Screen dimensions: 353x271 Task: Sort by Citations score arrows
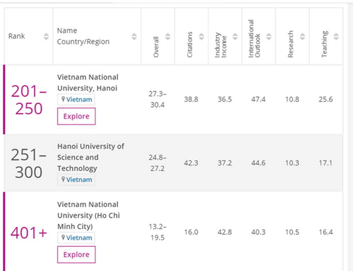click(x=201, y=36)
